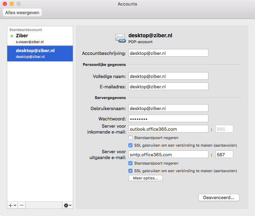
Task: Click the green status dot for Ziber
Action: pyautogui.click(x=12, y=36)
